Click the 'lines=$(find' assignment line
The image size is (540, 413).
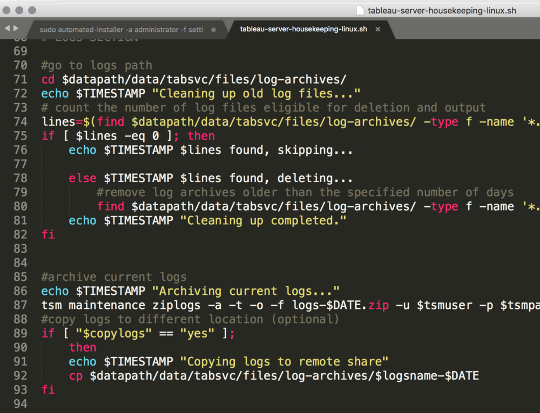coord(291,122)
